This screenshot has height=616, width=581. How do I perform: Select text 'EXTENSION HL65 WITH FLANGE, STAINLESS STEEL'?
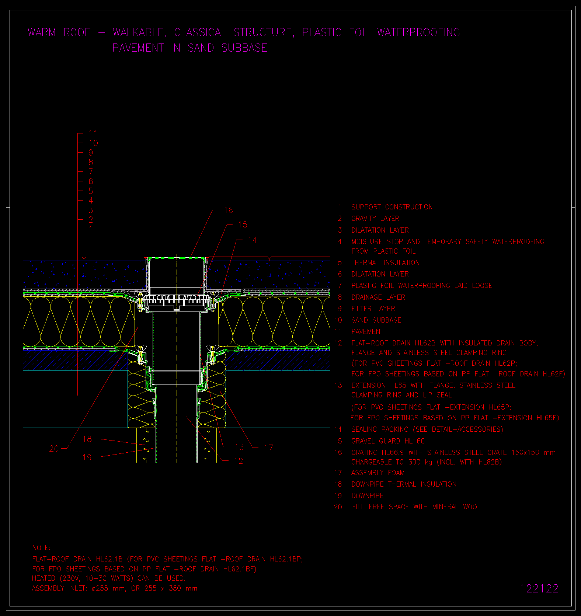click(433, 386)
